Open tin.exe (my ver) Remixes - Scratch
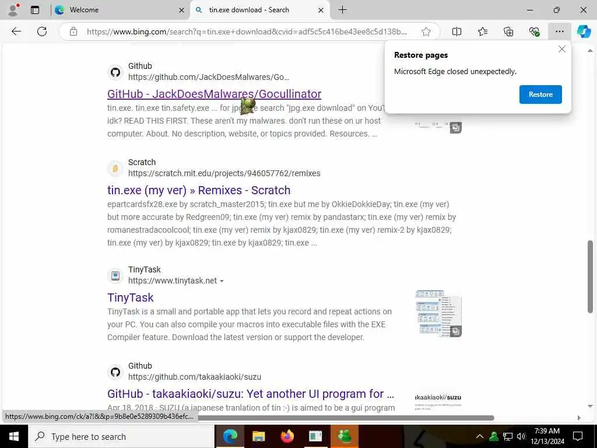 (x=199, y=190)
